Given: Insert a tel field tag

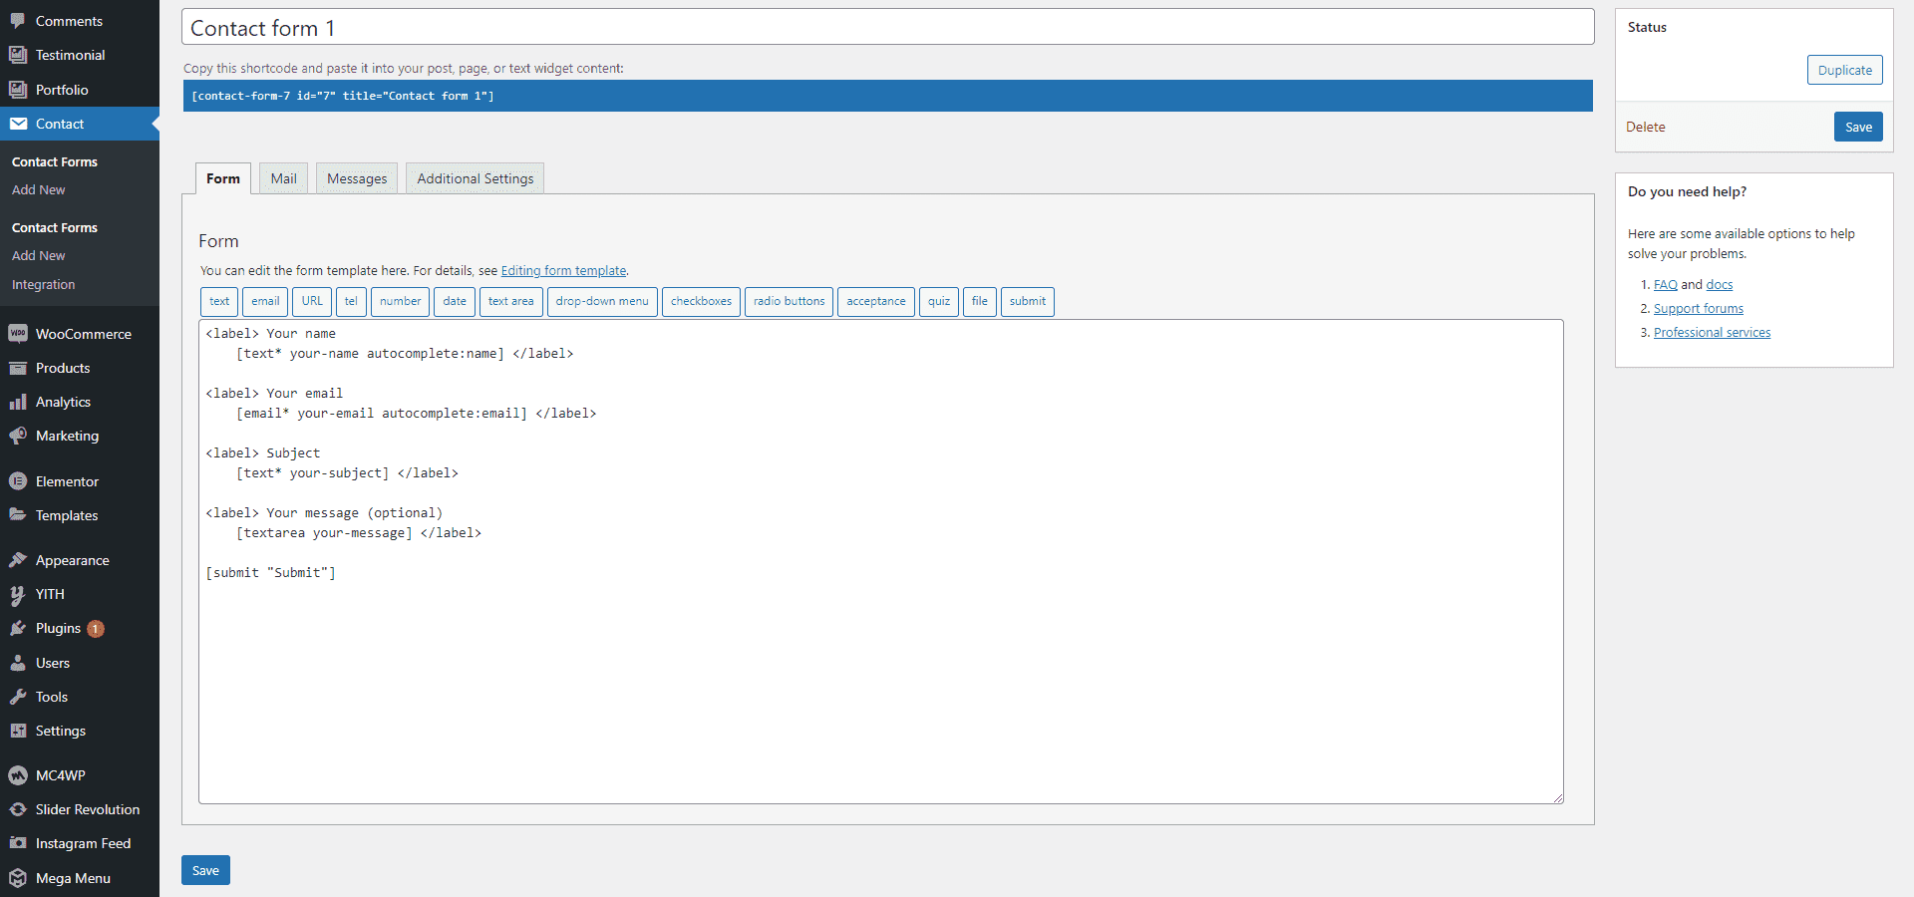Looking at the screenshot, I should pyautogui.click(x=351, y=301).
